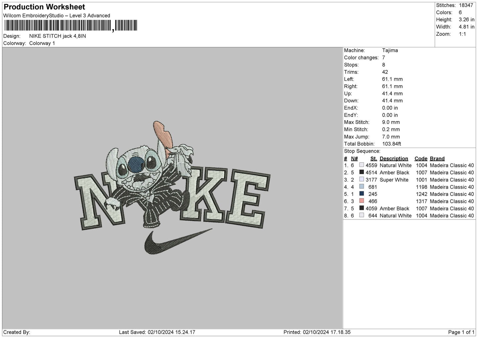Click the Super White swatch in stop row 3
Viewport: 478px width, 338px height.
point(362,180)
